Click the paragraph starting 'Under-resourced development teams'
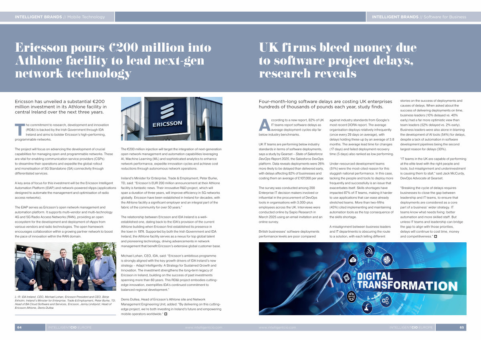 coord(362,190)
